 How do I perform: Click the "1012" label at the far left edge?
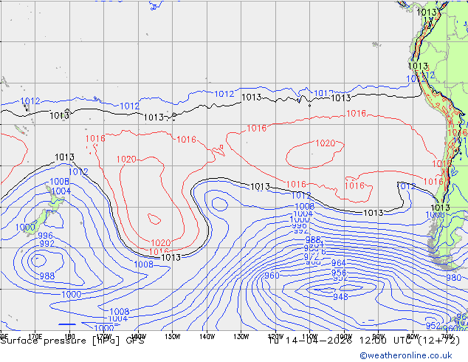[30, 101]
